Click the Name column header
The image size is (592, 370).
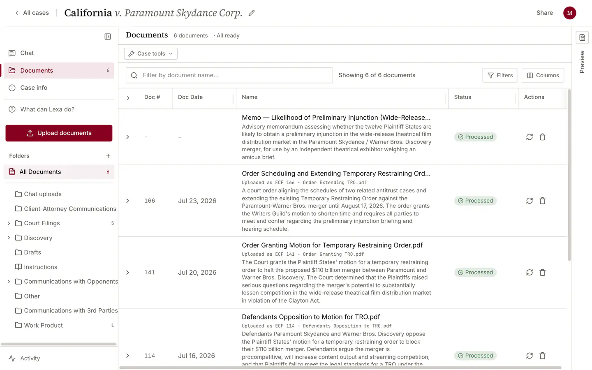tap(250, 97)
